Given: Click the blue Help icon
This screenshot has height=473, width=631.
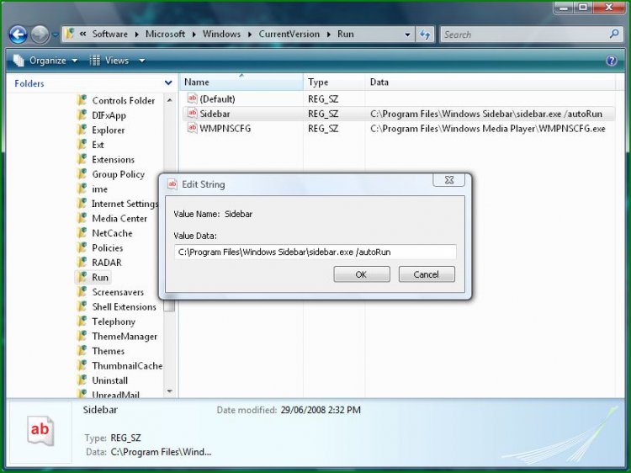Looking at the screenshot, I should pyautogui.click(x=612, y=61).
